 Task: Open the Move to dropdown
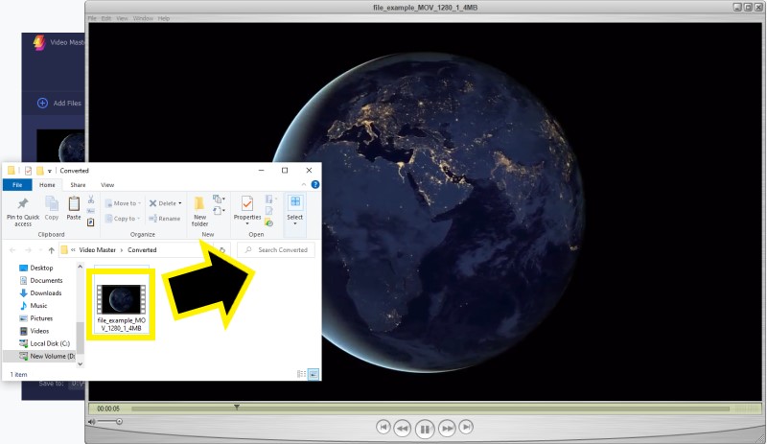pos(124,203)
